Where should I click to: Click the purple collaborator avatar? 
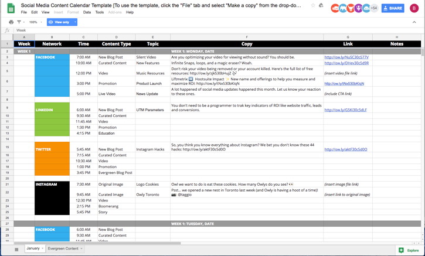[358, 8]
